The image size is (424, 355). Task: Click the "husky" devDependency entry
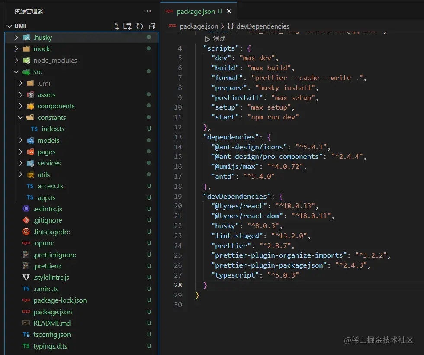point(247,226)
